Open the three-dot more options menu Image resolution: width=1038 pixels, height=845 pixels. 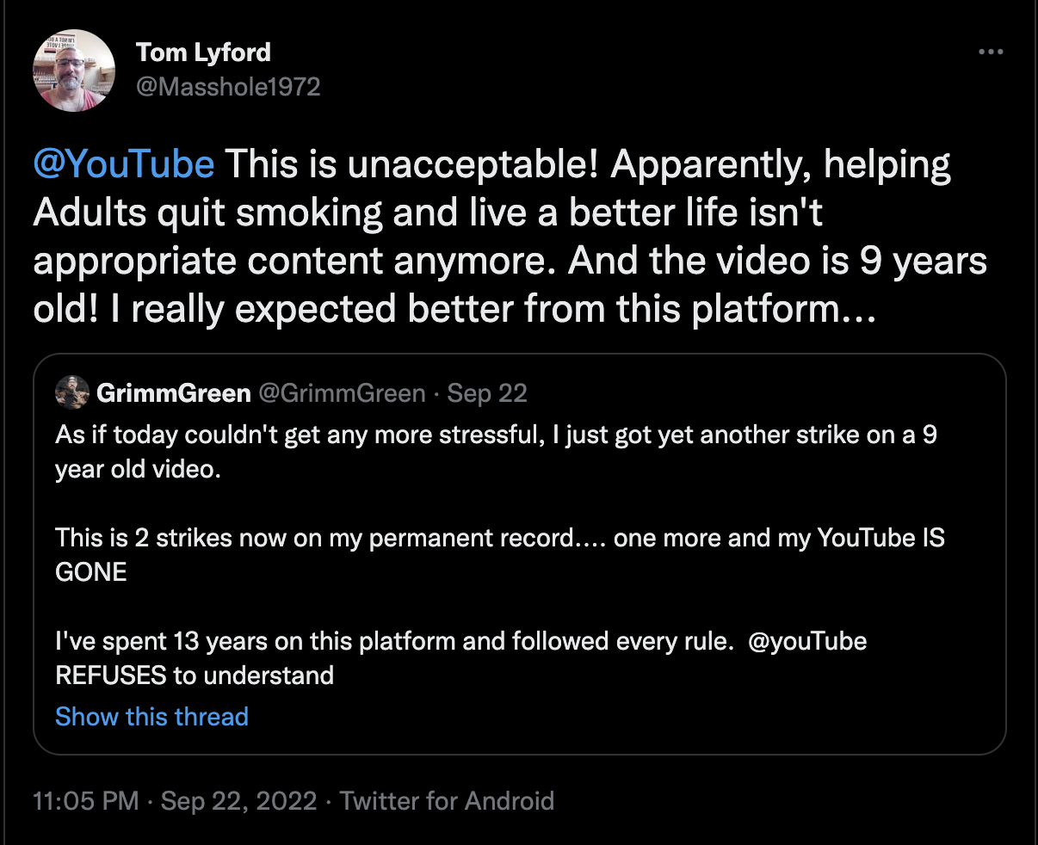point(991,52)
